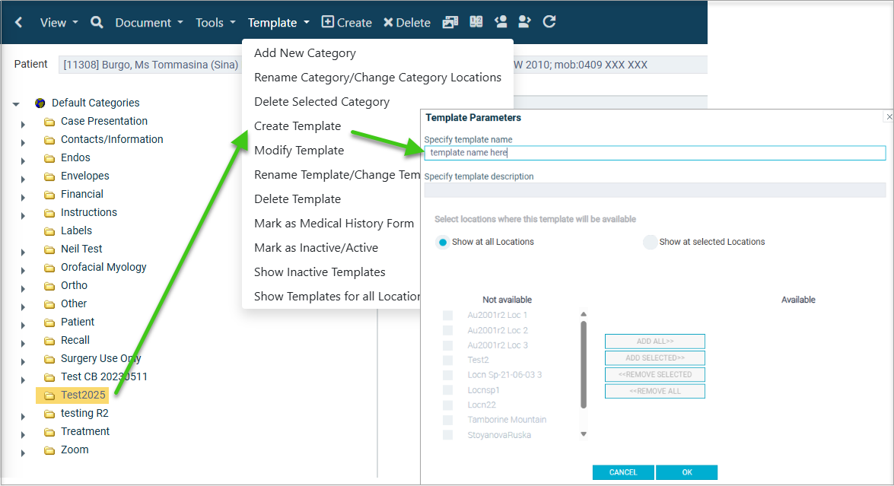Viewport: 894px width, 486px height.
Task: Check the Au2001r2 Loc 2 checkbox
Action: point(447,330)
